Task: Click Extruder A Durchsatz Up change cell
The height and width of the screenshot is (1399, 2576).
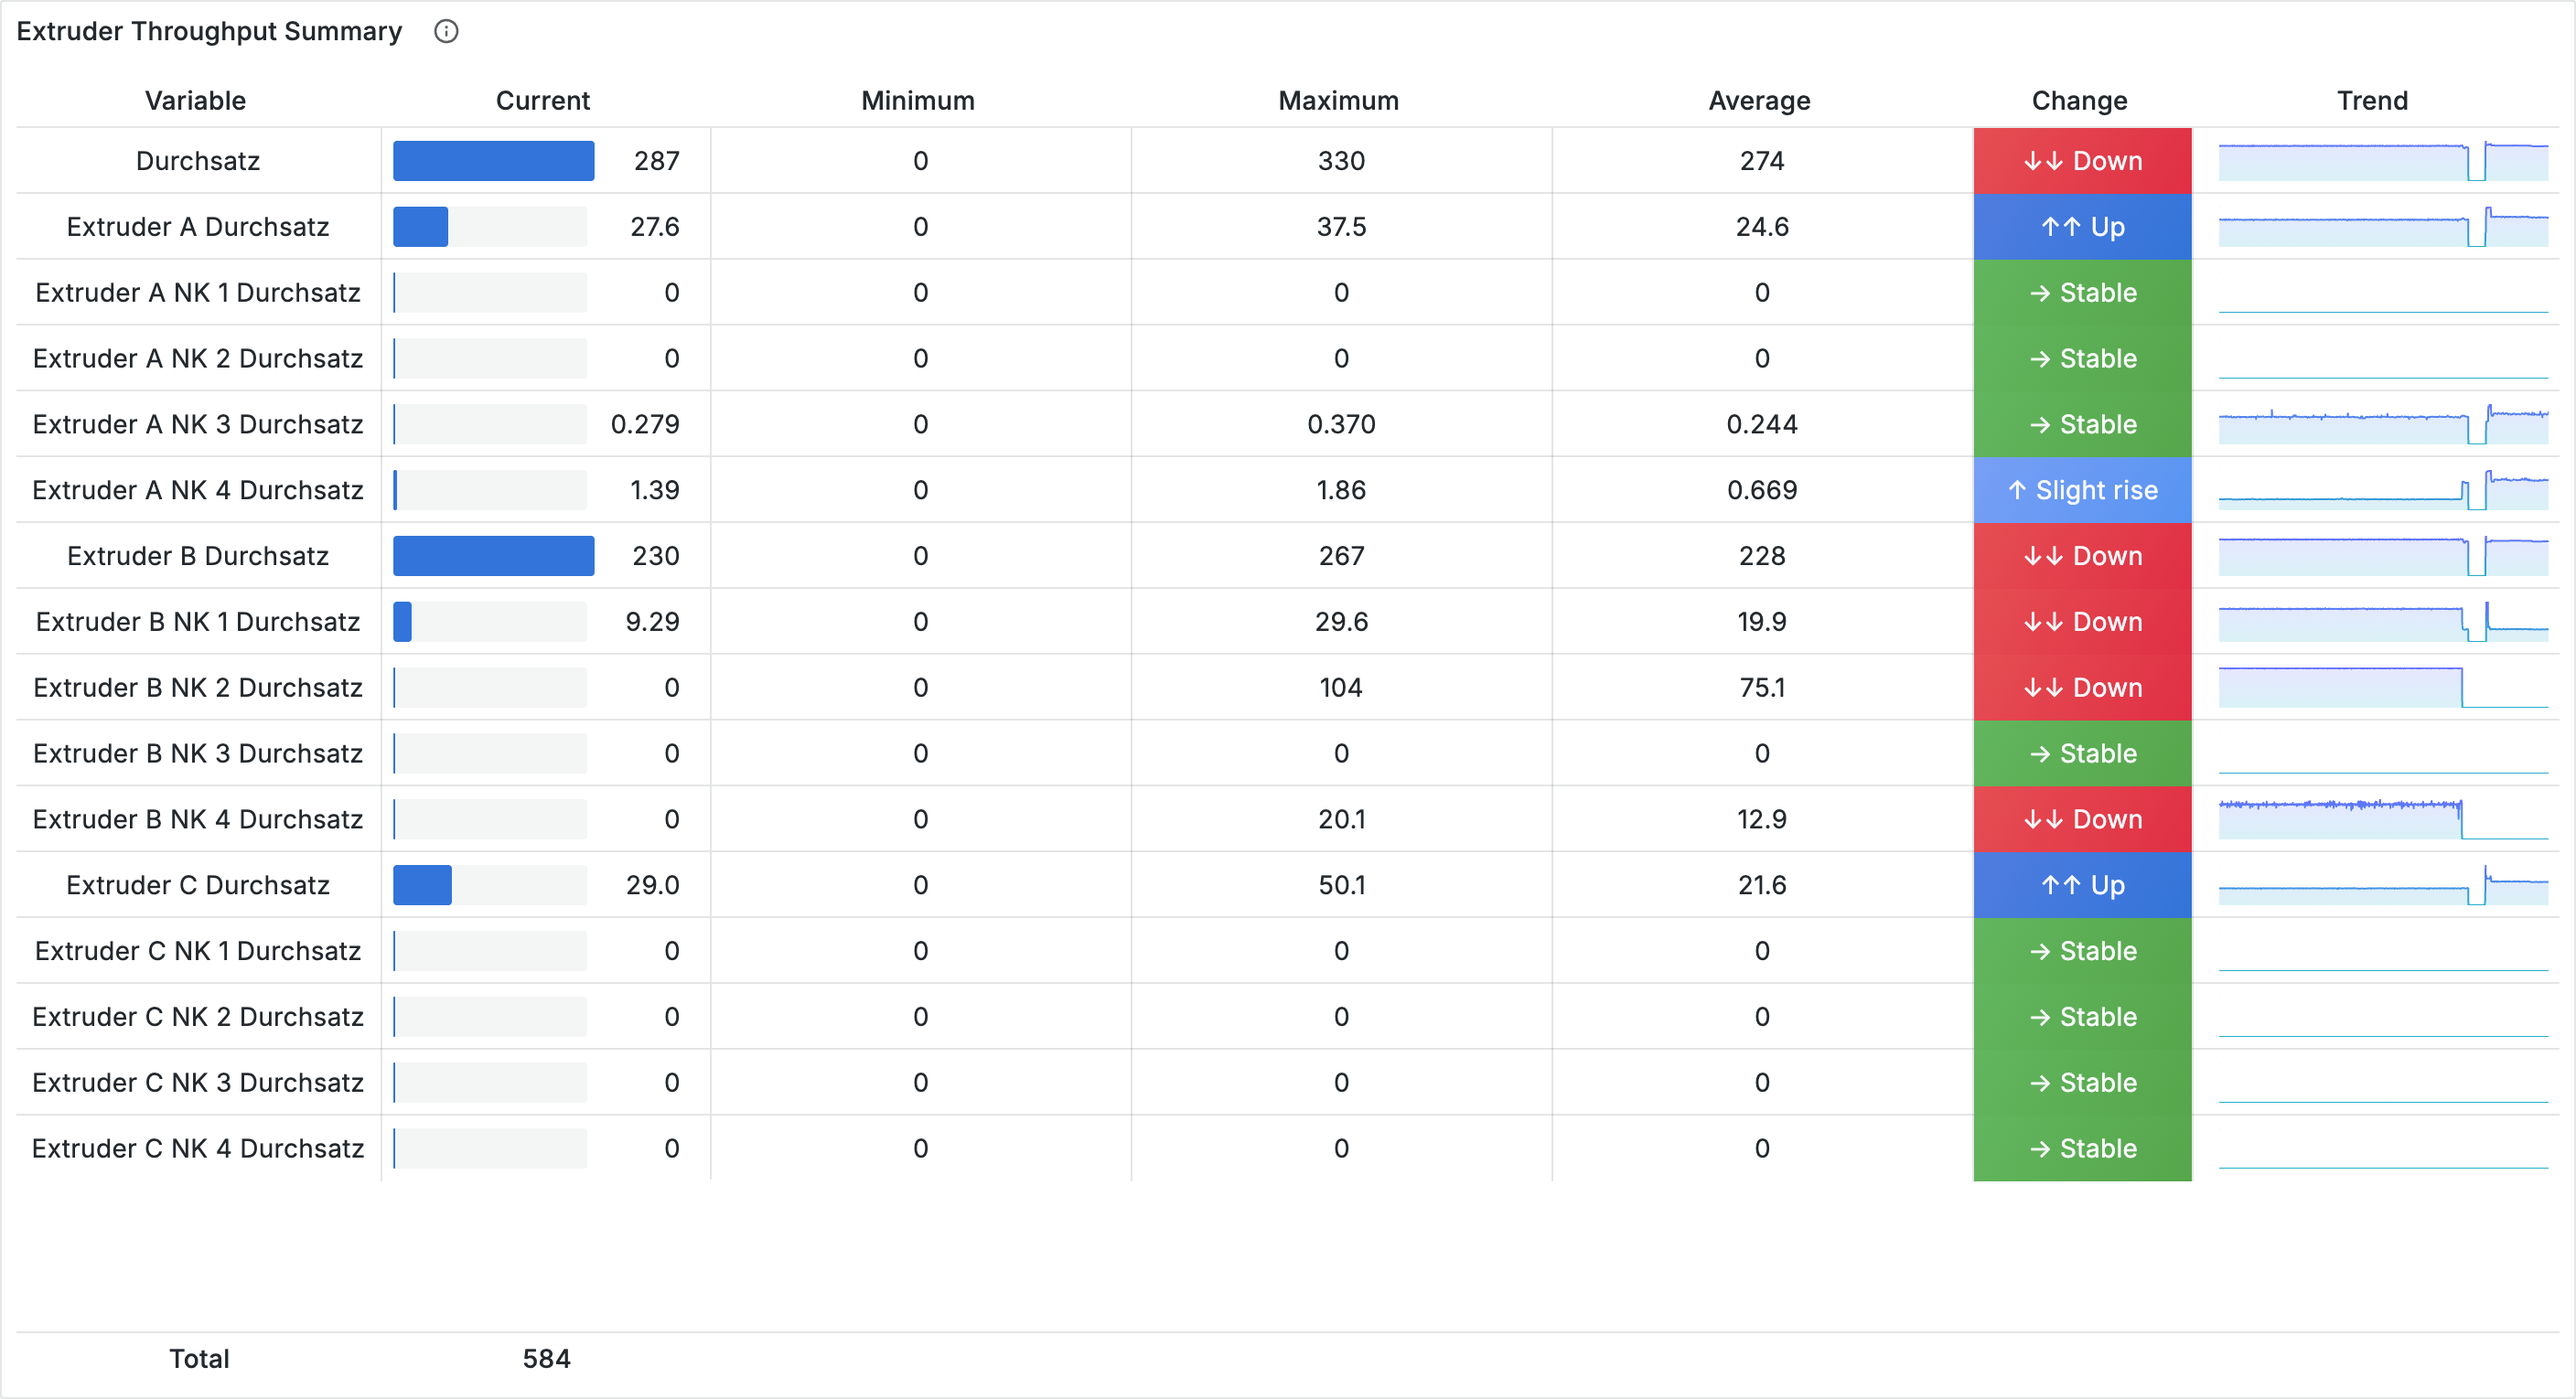Action: point(2082,227)
